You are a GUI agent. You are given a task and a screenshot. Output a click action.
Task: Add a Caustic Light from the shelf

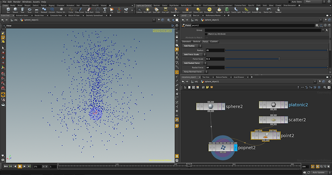236,10
